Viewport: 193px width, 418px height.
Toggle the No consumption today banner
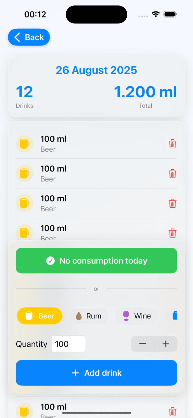96,261
